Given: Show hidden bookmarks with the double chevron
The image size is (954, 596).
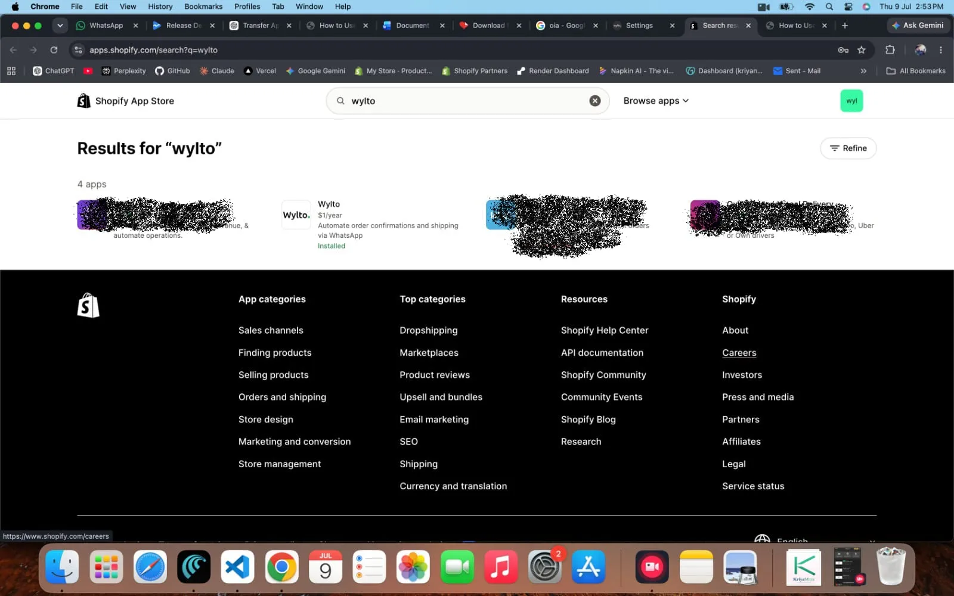Looking at the screenshot, I should coord(863,71).
